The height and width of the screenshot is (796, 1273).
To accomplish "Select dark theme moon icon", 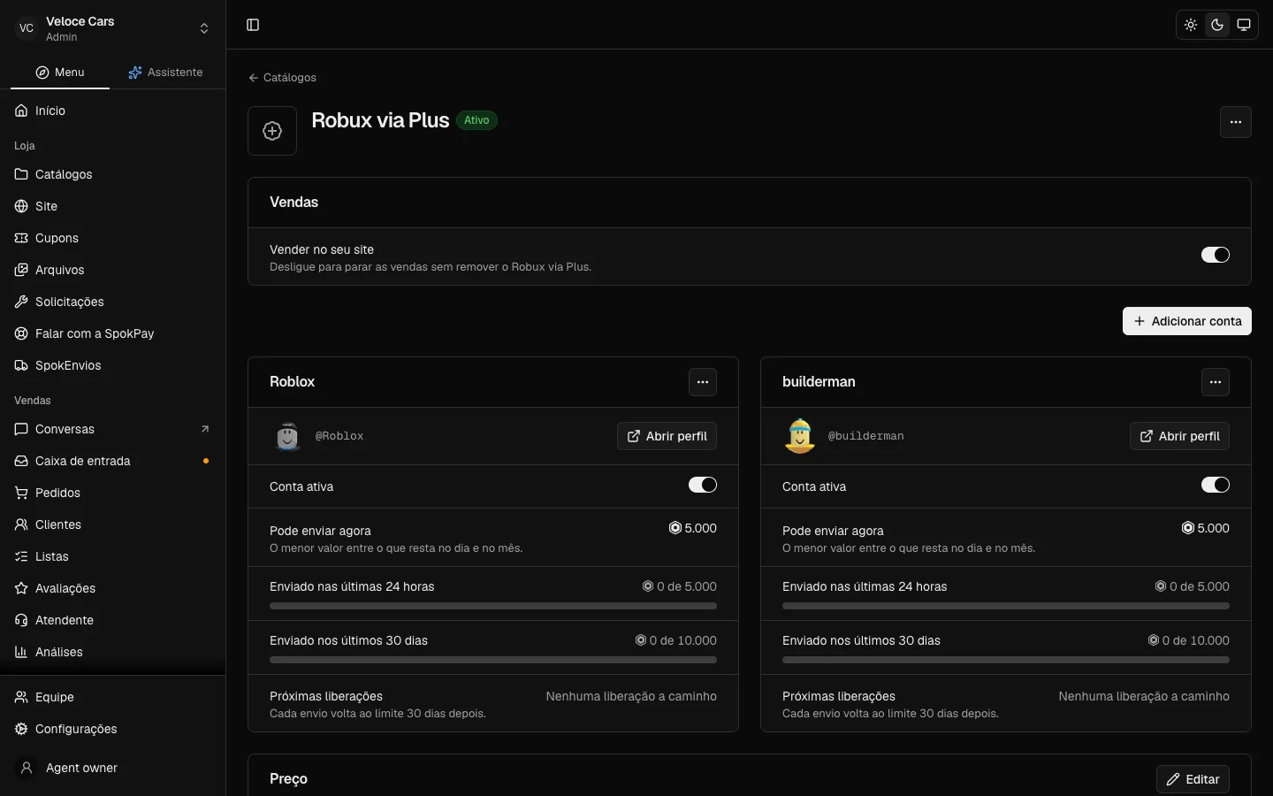I will pyautogui.click(x=1217, y=25).
